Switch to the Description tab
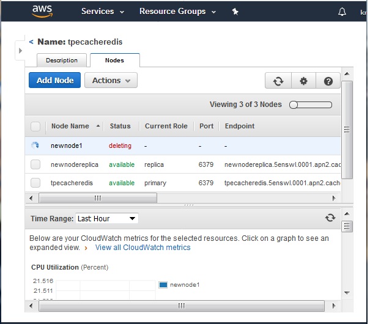This screenshot has height=324, width=370. (62, 61)
